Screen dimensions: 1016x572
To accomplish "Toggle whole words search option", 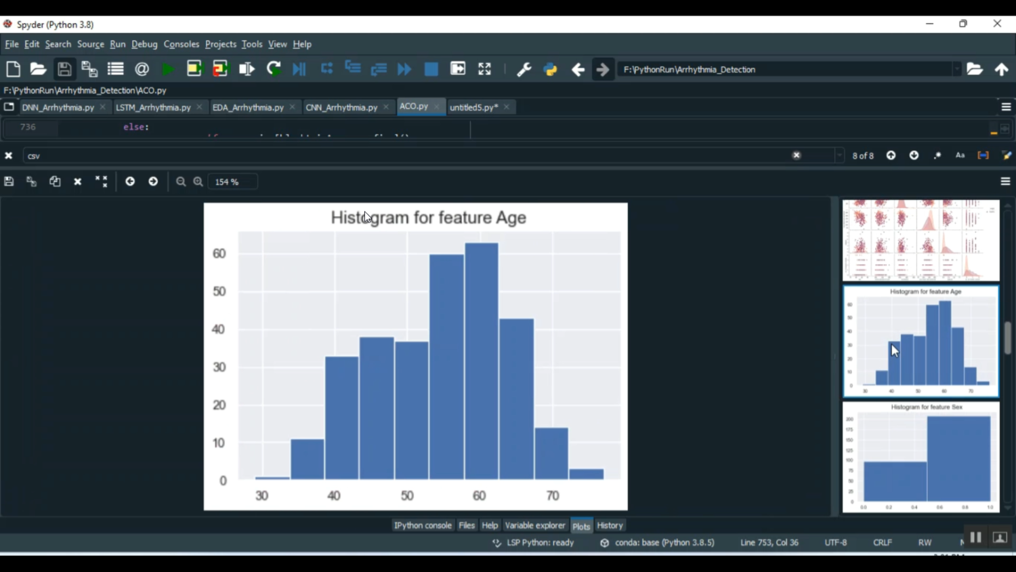I will 983,156.
